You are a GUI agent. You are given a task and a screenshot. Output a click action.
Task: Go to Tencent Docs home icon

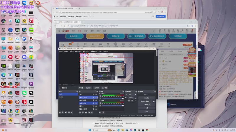click(54, 16)
